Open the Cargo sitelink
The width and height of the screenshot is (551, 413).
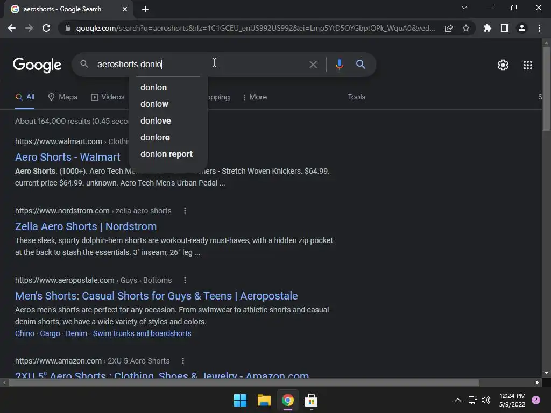[x=50, y=333]
